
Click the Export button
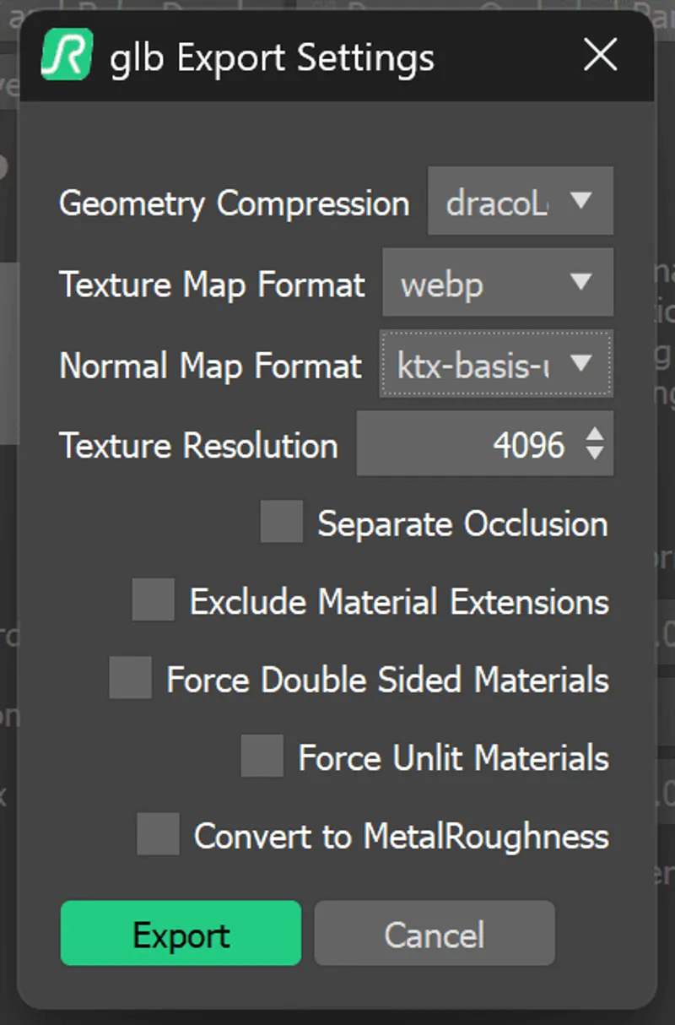(x=180, y=935)
